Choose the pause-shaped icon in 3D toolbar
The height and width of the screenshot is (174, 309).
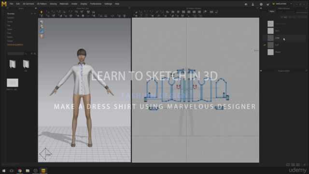pos(94,12)
